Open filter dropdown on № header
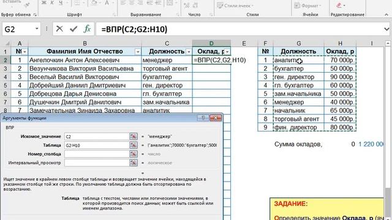Screen dimensions: 392x220 coord(24,51)
